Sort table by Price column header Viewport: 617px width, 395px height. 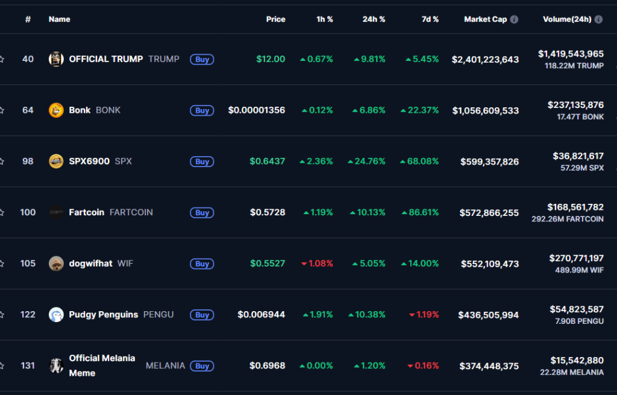[x=275, y=19]
